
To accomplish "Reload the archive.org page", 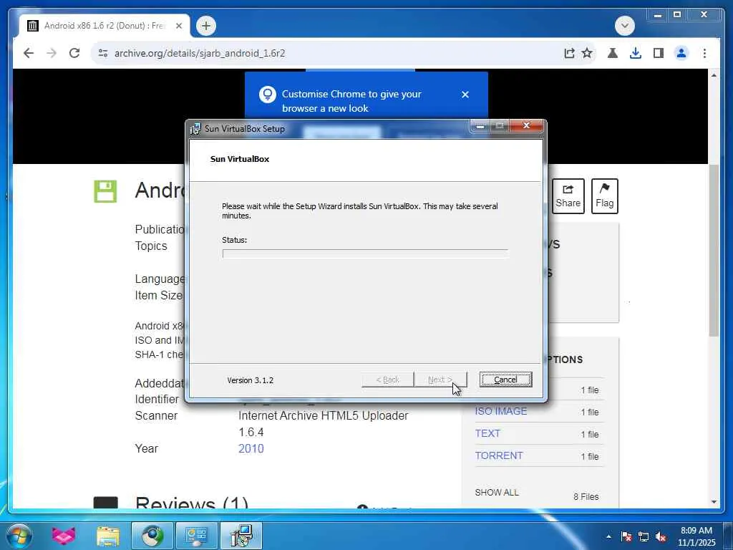I will point(74,53).
